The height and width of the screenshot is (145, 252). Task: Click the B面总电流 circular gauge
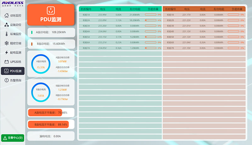[41, 92]
